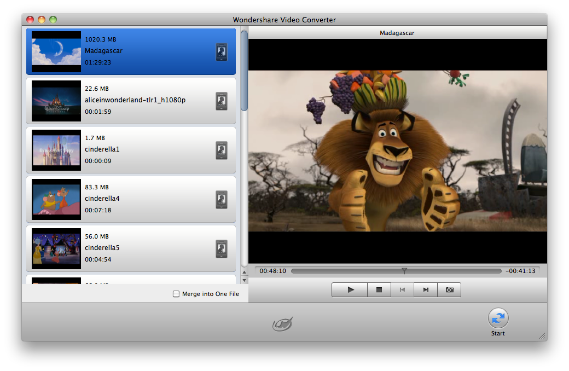This screenshot has width=569, height=371.
Task: Select the cinderella5 thumbnail
Action: [x=56, y=248]
